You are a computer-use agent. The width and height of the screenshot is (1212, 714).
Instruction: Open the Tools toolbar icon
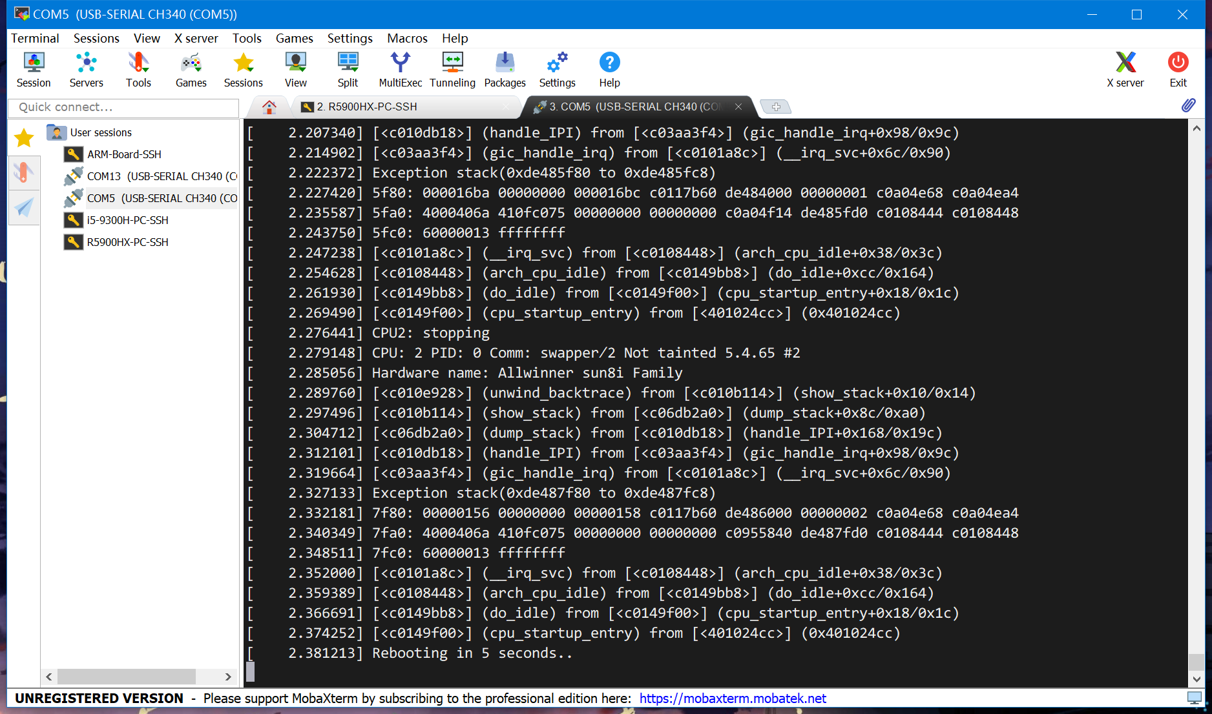(138, 70)
